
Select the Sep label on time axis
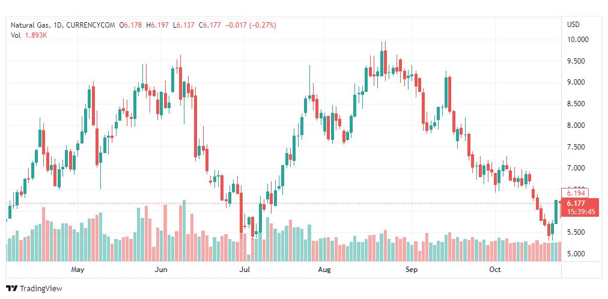pyautogui.click(x=412, y=270)
